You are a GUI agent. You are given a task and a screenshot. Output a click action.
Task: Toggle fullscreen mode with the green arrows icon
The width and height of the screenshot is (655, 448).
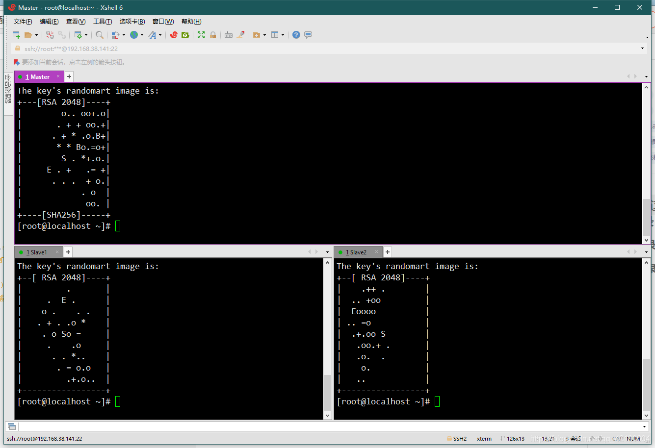point(201,35)
